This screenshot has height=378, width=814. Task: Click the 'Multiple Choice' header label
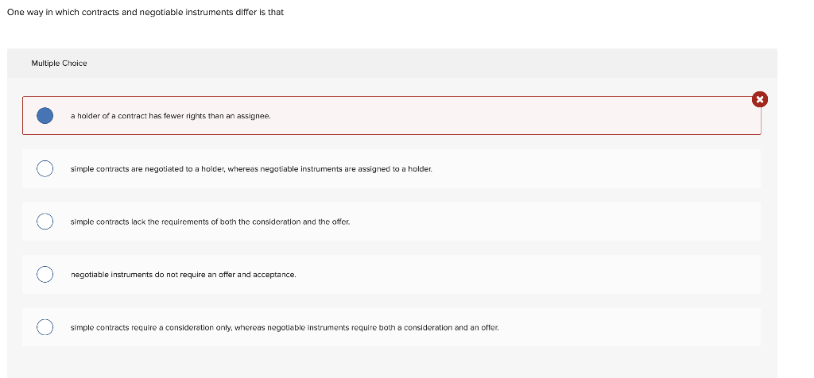(59, 64)
